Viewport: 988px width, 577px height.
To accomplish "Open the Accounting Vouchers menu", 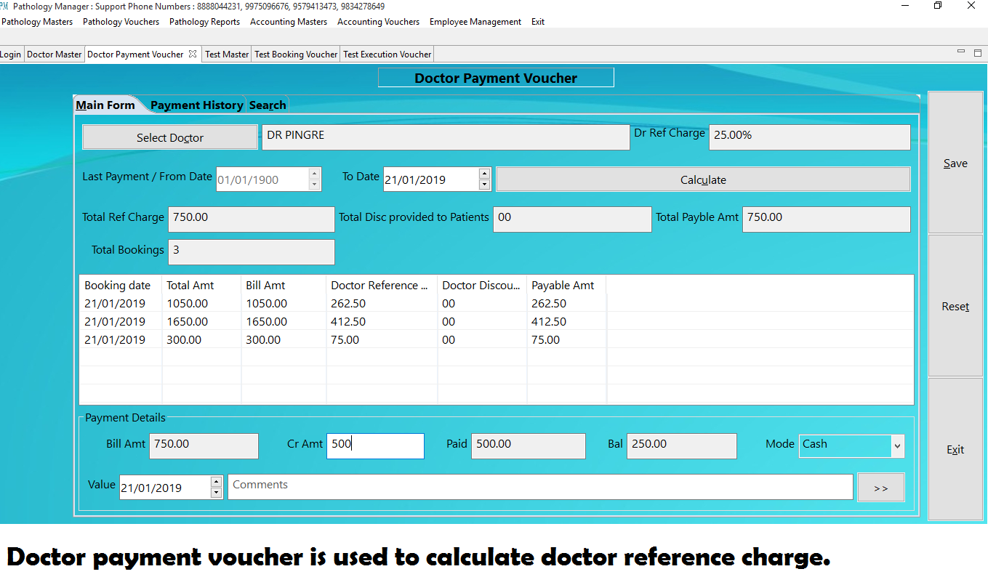I will 378,22.
